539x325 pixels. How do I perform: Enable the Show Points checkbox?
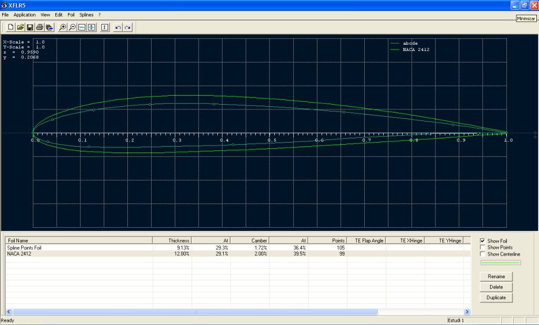[x=483, y=248]
